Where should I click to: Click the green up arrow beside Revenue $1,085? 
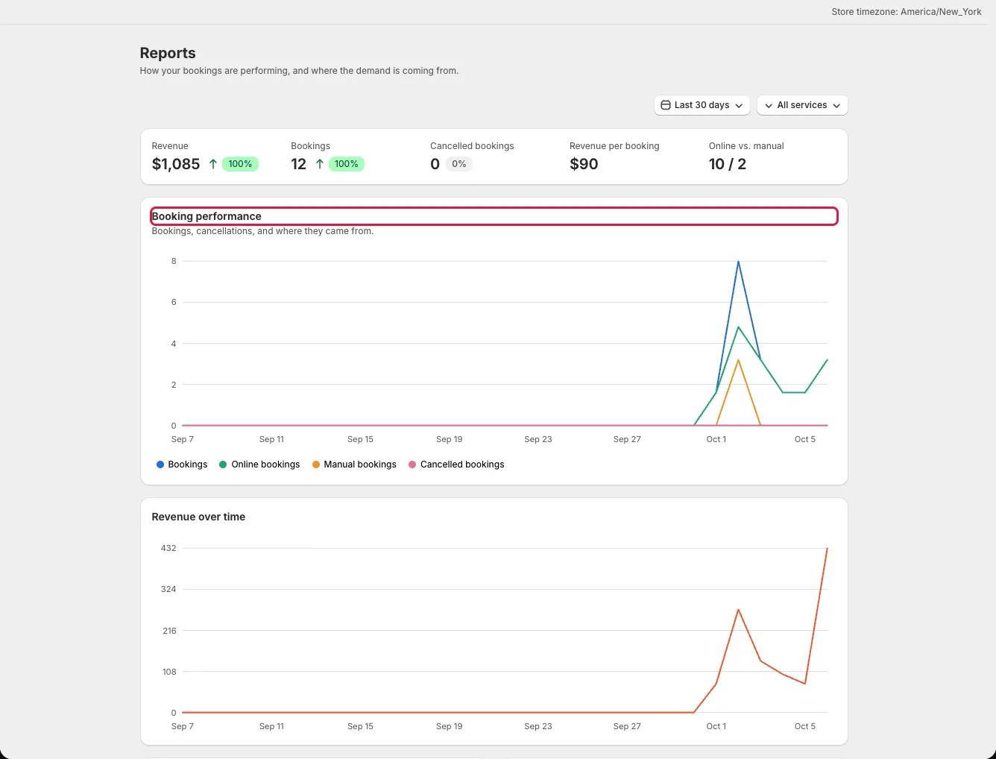[x=213, y=164]
